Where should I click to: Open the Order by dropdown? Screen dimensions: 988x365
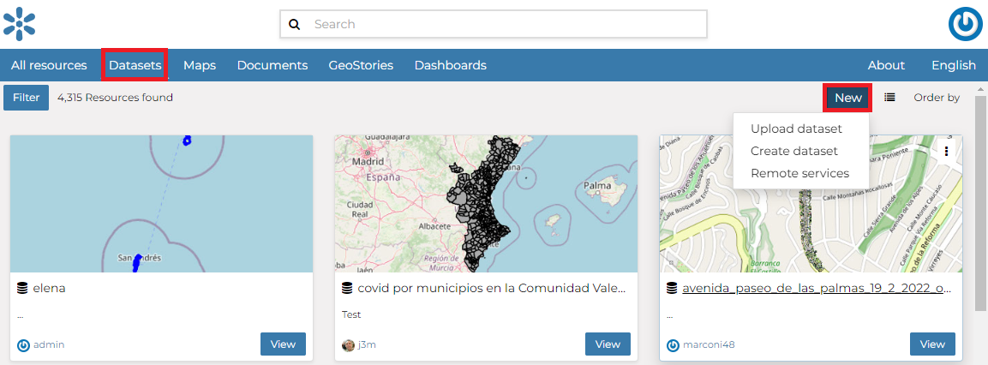click(937, 98)
